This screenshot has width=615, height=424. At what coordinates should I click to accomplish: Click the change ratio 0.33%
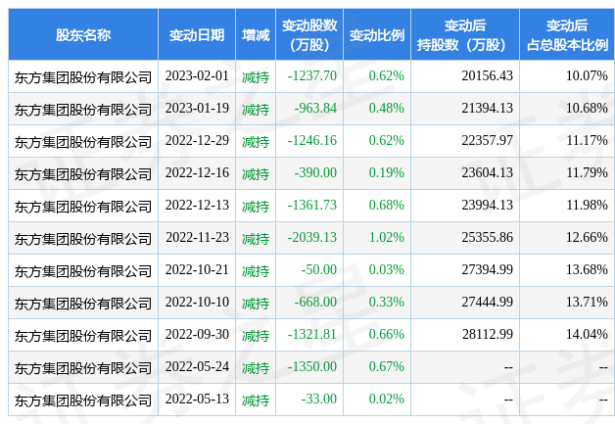tap(387, 302)
